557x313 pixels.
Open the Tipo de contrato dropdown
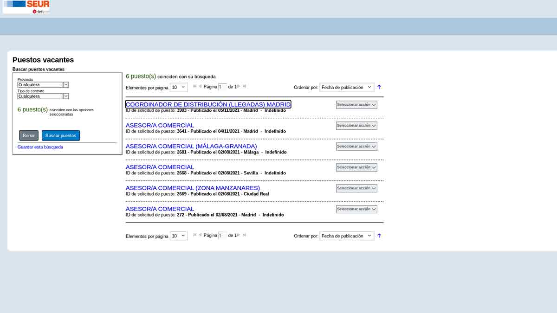pyautogui.click(x=43, y=96)
